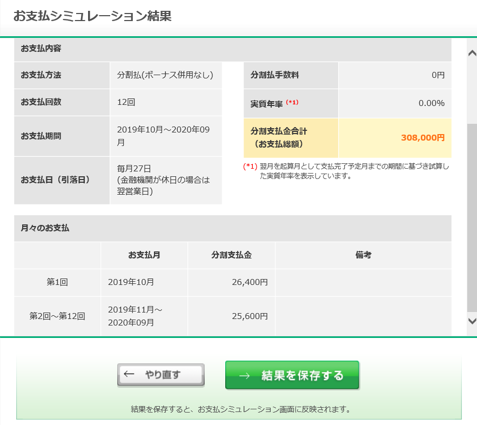
Task: Click the 分割支払金合計 label
Action: pos(279,131)
